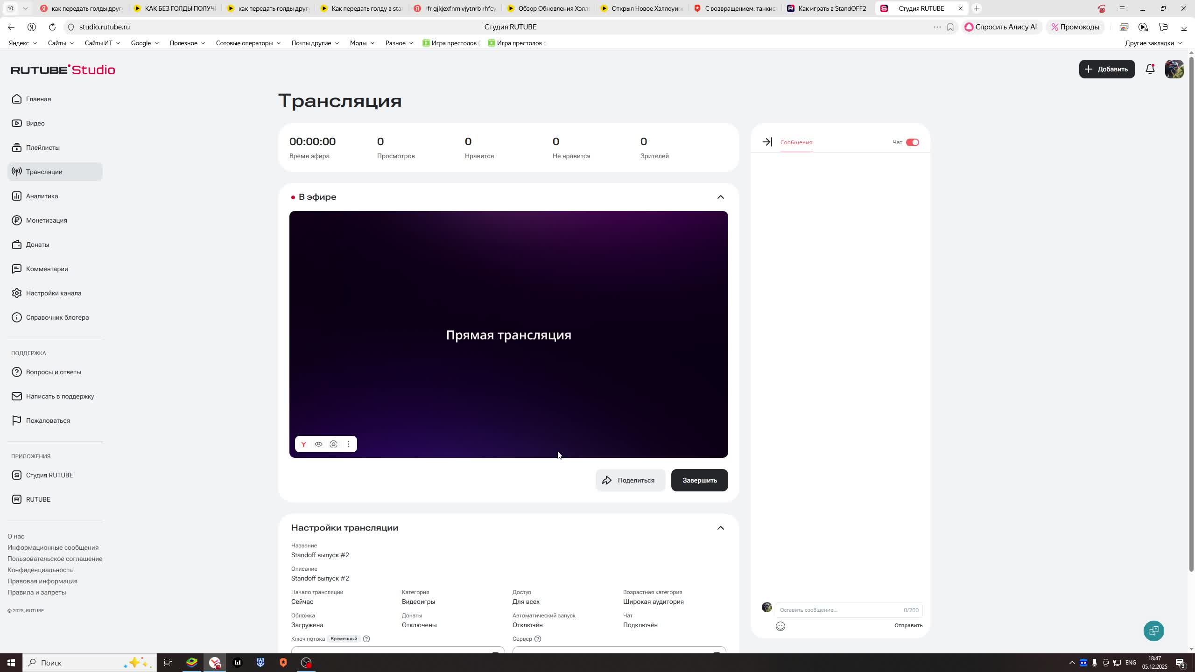The width and height of the screenshot is (1195, 672).
Task: Open emoji picker in chat
Action: [x=780, y=626]
